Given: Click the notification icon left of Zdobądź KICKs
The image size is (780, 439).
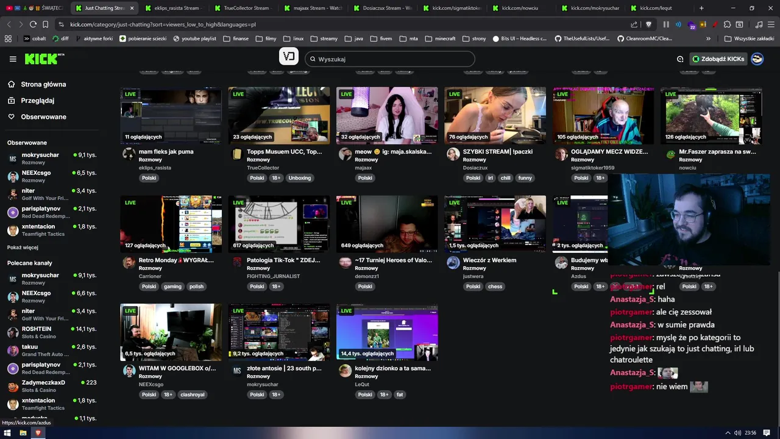Looking at the screenshot, I should 680,59.
